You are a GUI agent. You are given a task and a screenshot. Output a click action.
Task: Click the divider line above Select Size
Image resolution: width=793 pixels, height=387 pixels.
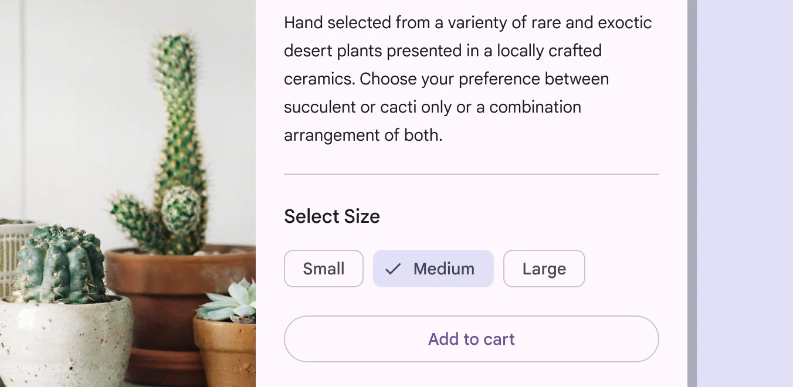(x=471, y=174)
